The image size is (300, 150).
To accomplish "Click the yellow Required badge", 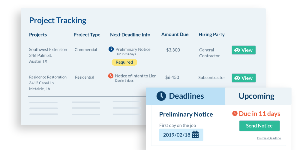I will (124, 62).
